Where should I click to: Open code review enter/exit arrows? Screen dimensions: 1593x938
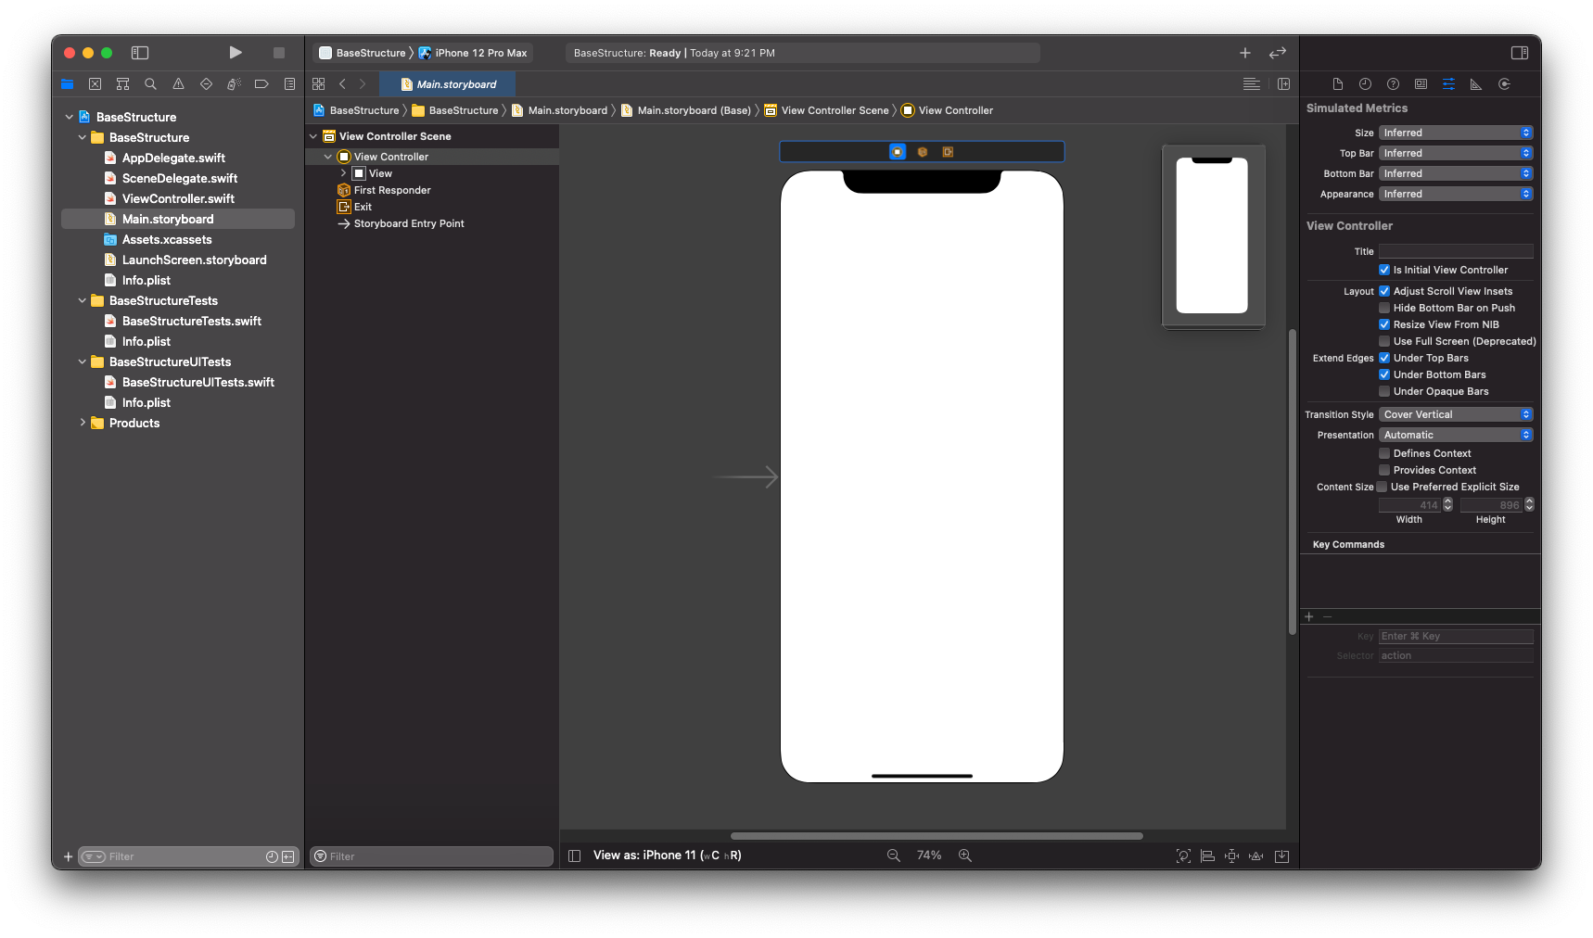pyautogui.click(x=1278, y=53)
